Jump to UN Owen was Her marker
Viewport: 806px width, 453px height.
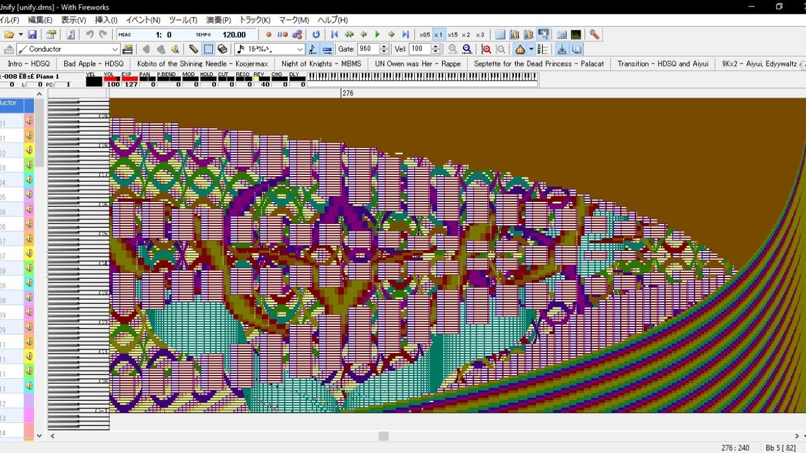(418, 64)
